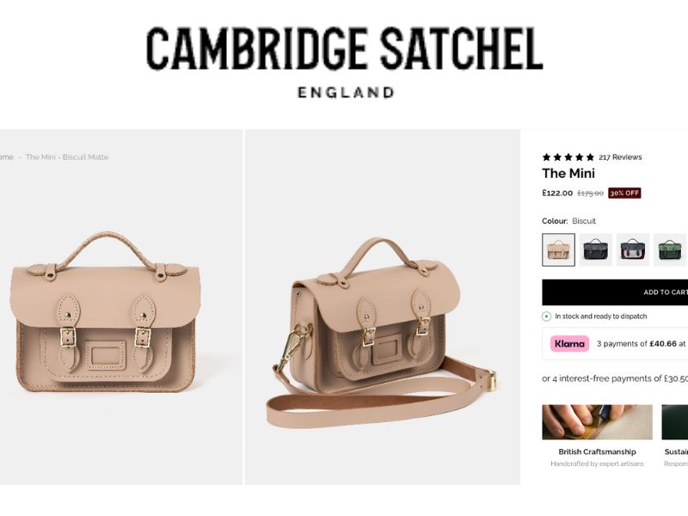This screenshot has height=516, width=688.
Task: Pick the navy and red satchel swatch
Action: click(633, 249)
